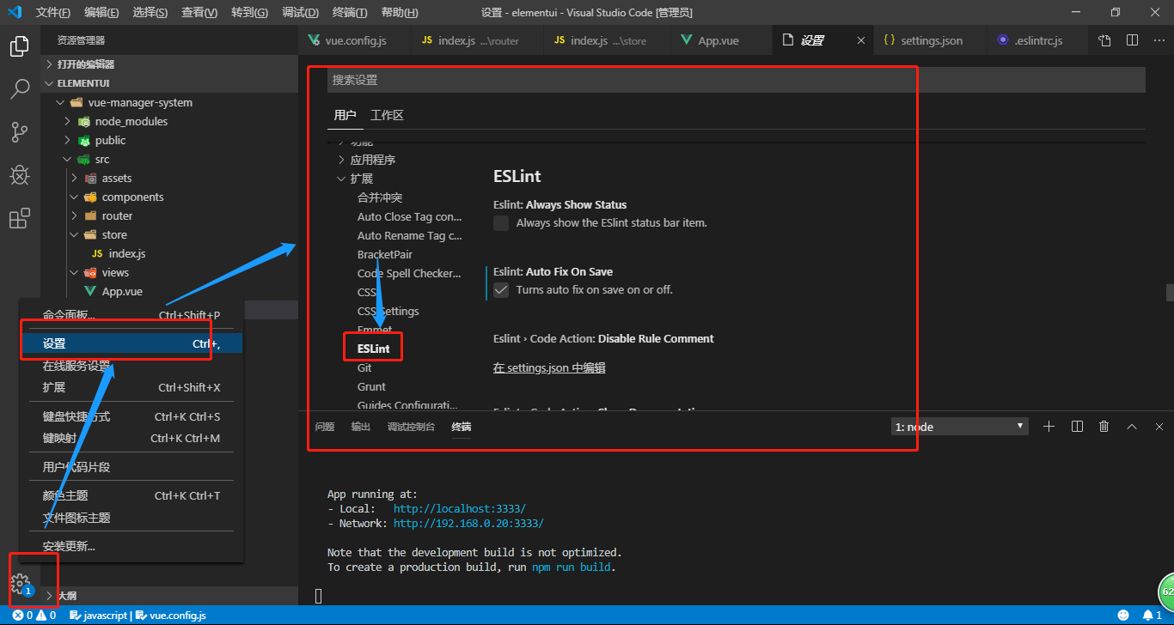Switch to the 工作区 settings tab

coord(387,114)
